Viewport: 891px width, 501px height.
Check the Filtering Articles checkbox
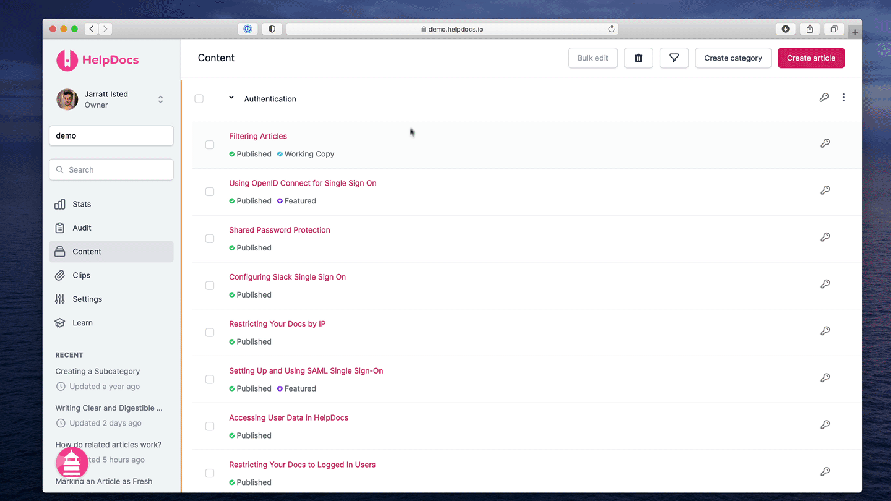coord(210,145)
